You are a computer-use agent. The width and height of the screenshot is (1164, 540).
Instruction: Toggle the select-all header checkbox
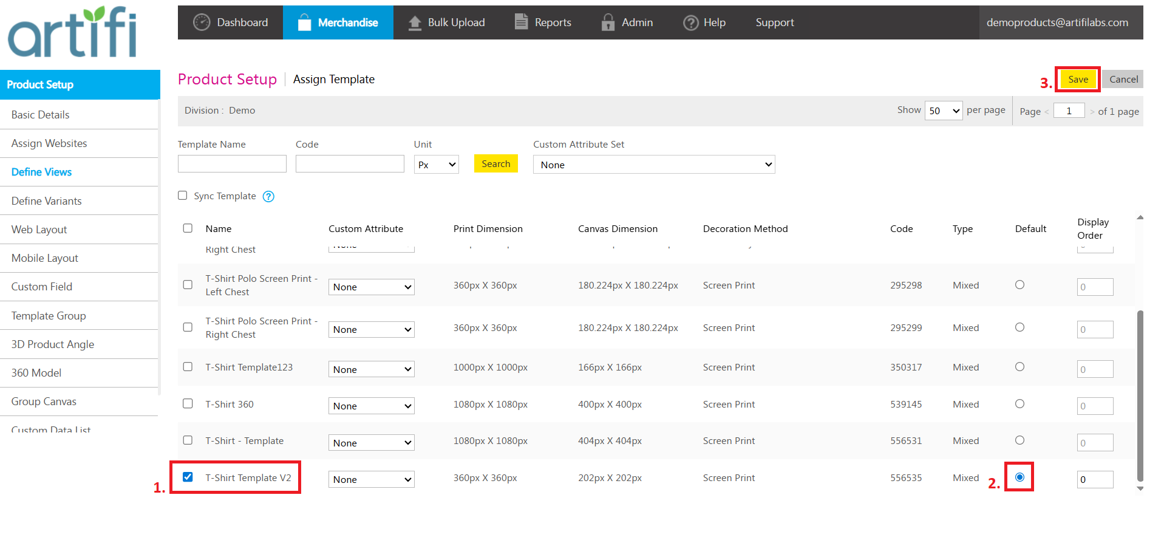pyautogui.click(x=188, y=228)
